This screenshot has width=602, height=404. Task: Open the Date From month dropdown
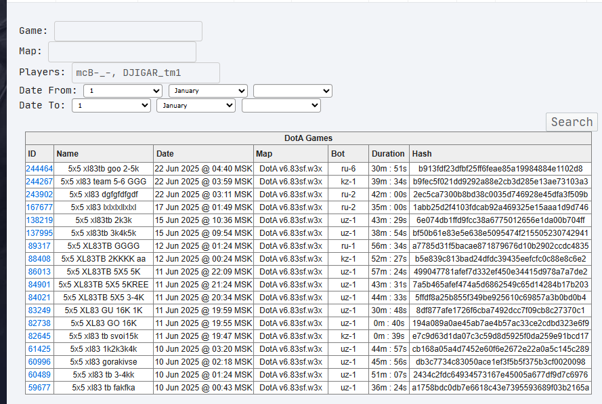[x=208, y=91]
